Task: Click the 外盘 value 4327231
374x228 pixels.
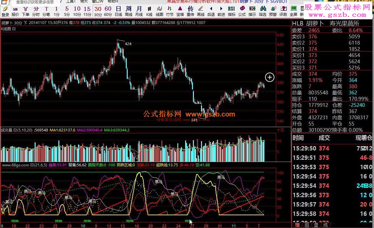Action: tap(318, 117)
